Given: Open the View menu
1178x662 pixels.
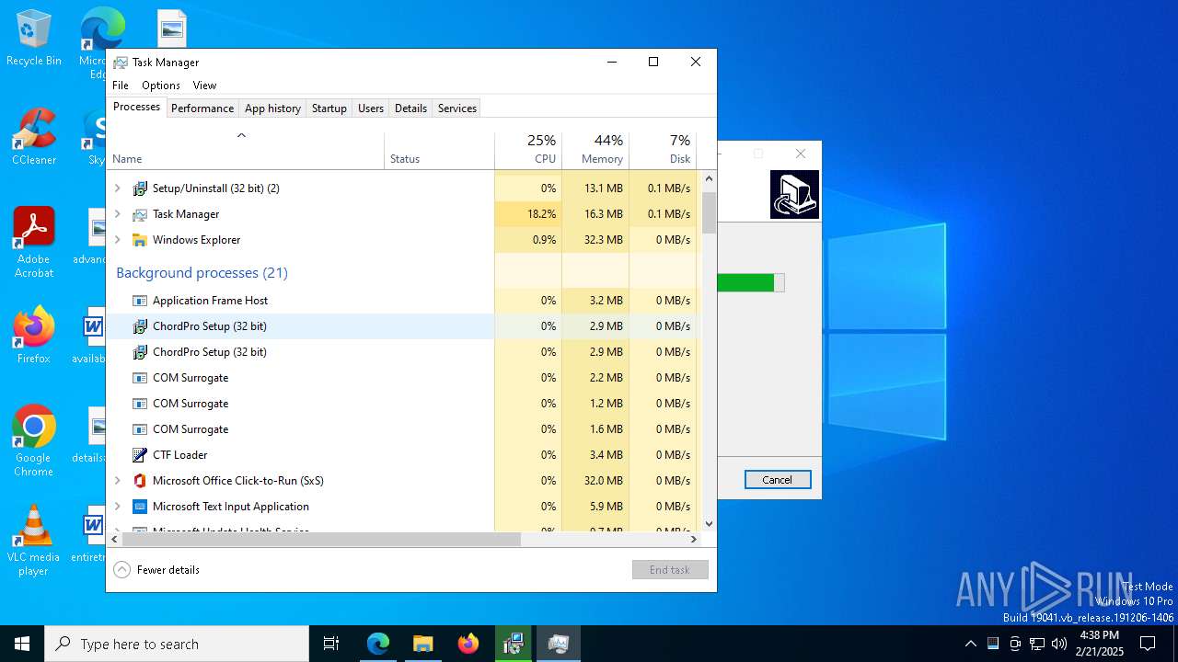Looking at the screenshot, I should click(x=204, y=86).
